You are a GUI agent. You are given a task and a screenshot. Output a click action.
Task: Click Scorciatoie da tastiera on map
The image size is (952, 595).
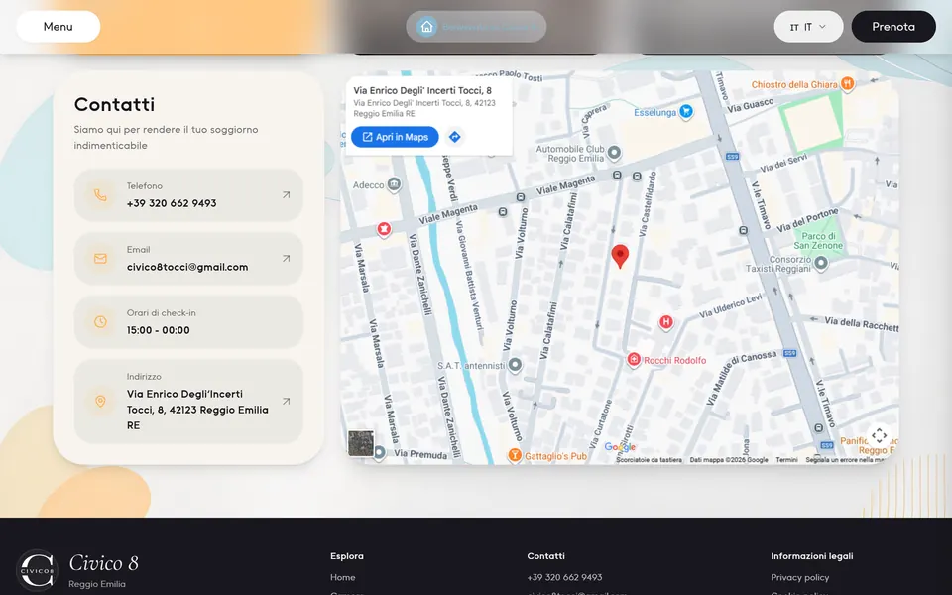tap(649, 460)
